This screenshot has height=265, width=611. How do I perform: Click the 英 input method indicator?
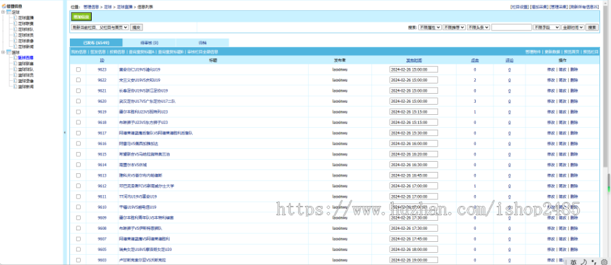[574, 262]
